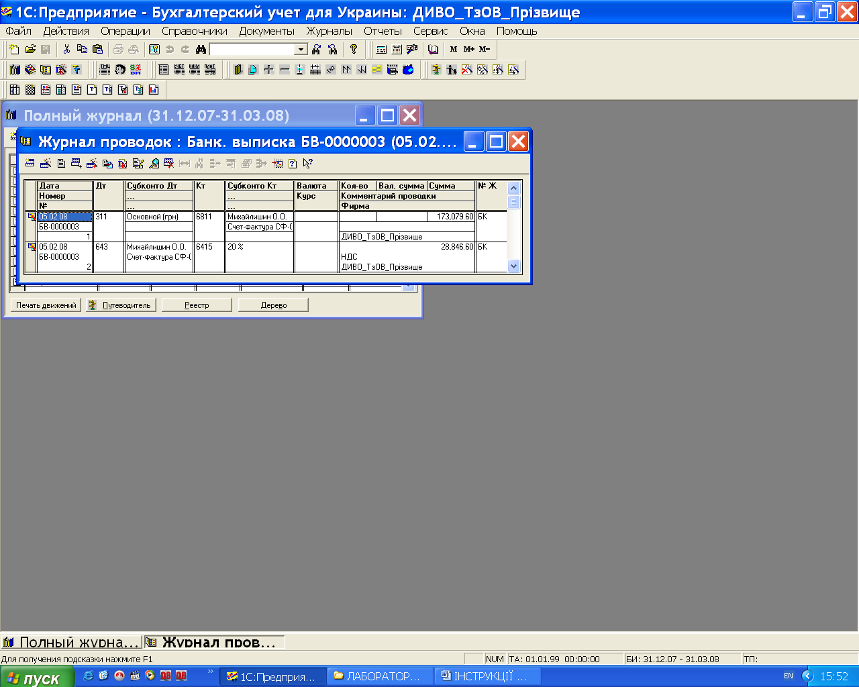
Task: Click the bar chart report icon in third toolbar
Action: point(154,90)
